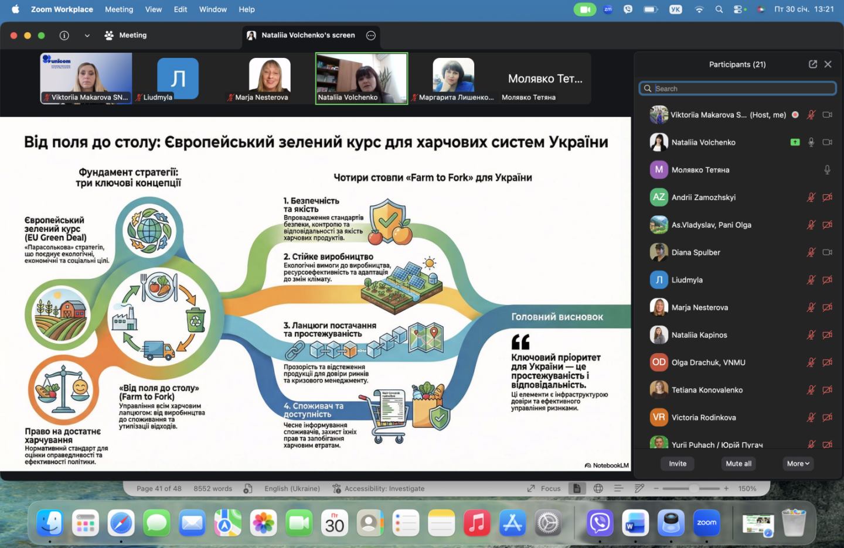This screenshot has width=844, height=548.
Task: Open the View menu in menu bar
Action: pyautogui.click(x=154, y=9)
